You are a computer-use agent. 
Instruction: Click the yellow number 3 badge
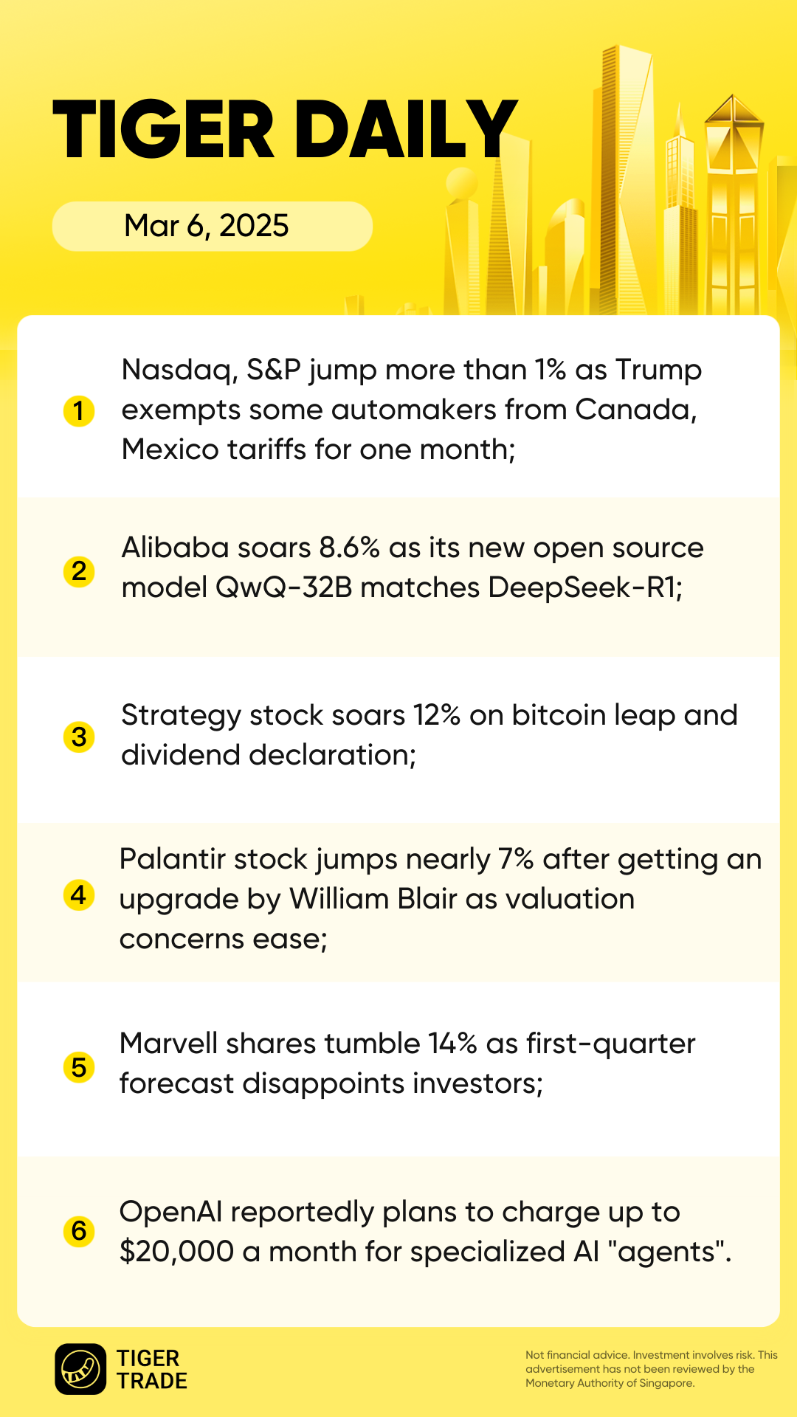(79, 737)
